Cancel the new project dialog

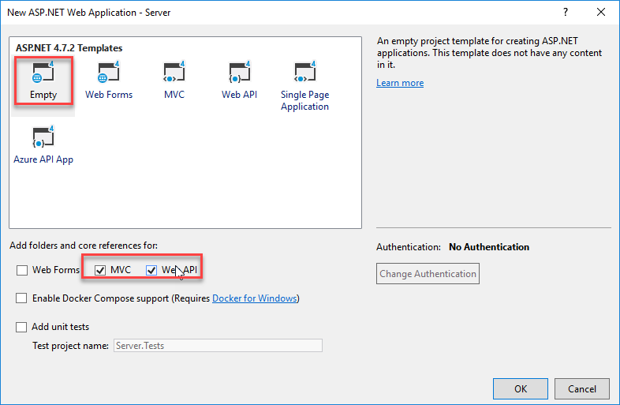click(x=582, y=388)
